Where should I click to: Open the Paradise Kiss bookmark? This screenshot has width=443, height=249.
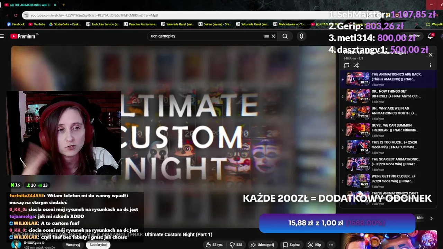[x=140, y=24]
